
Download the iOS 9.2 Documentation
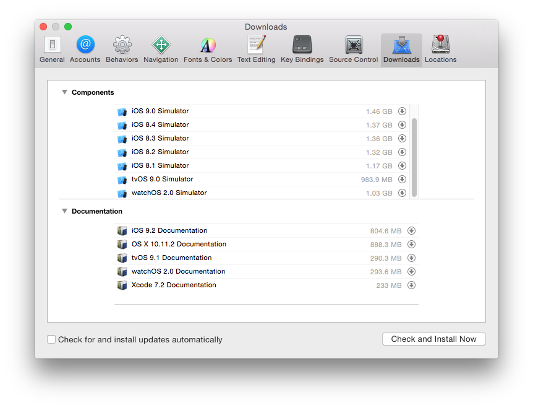(411, 231)
